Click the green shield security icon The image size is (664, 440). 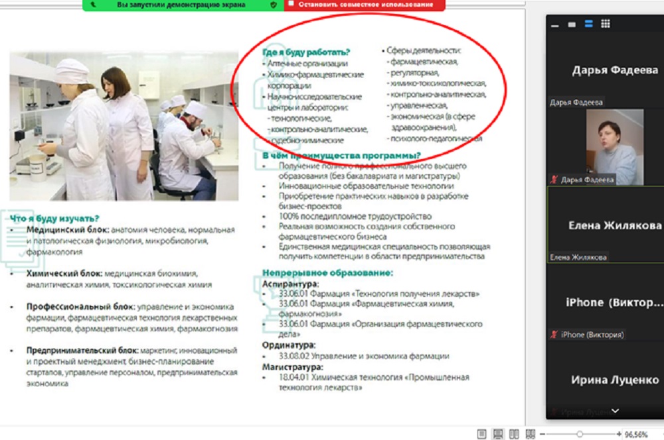click(273, 5)
